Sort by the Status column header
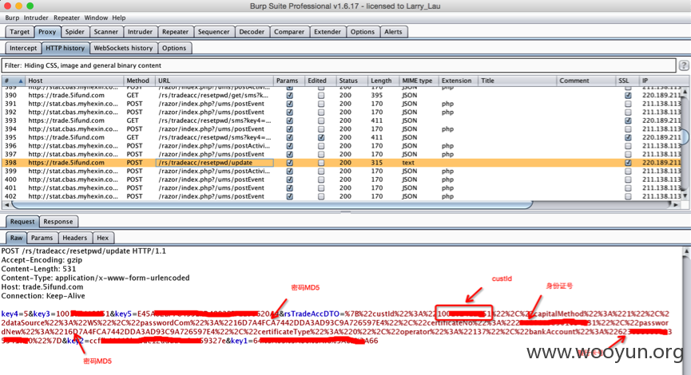Screen dimensions: 691x375 (x=351, y=81)
